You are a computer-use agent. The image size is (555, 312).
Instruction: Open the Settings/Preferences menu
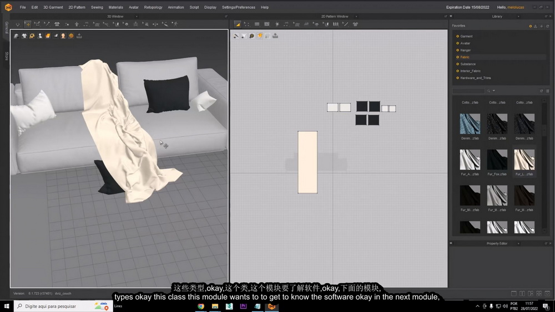click(239, 7)
